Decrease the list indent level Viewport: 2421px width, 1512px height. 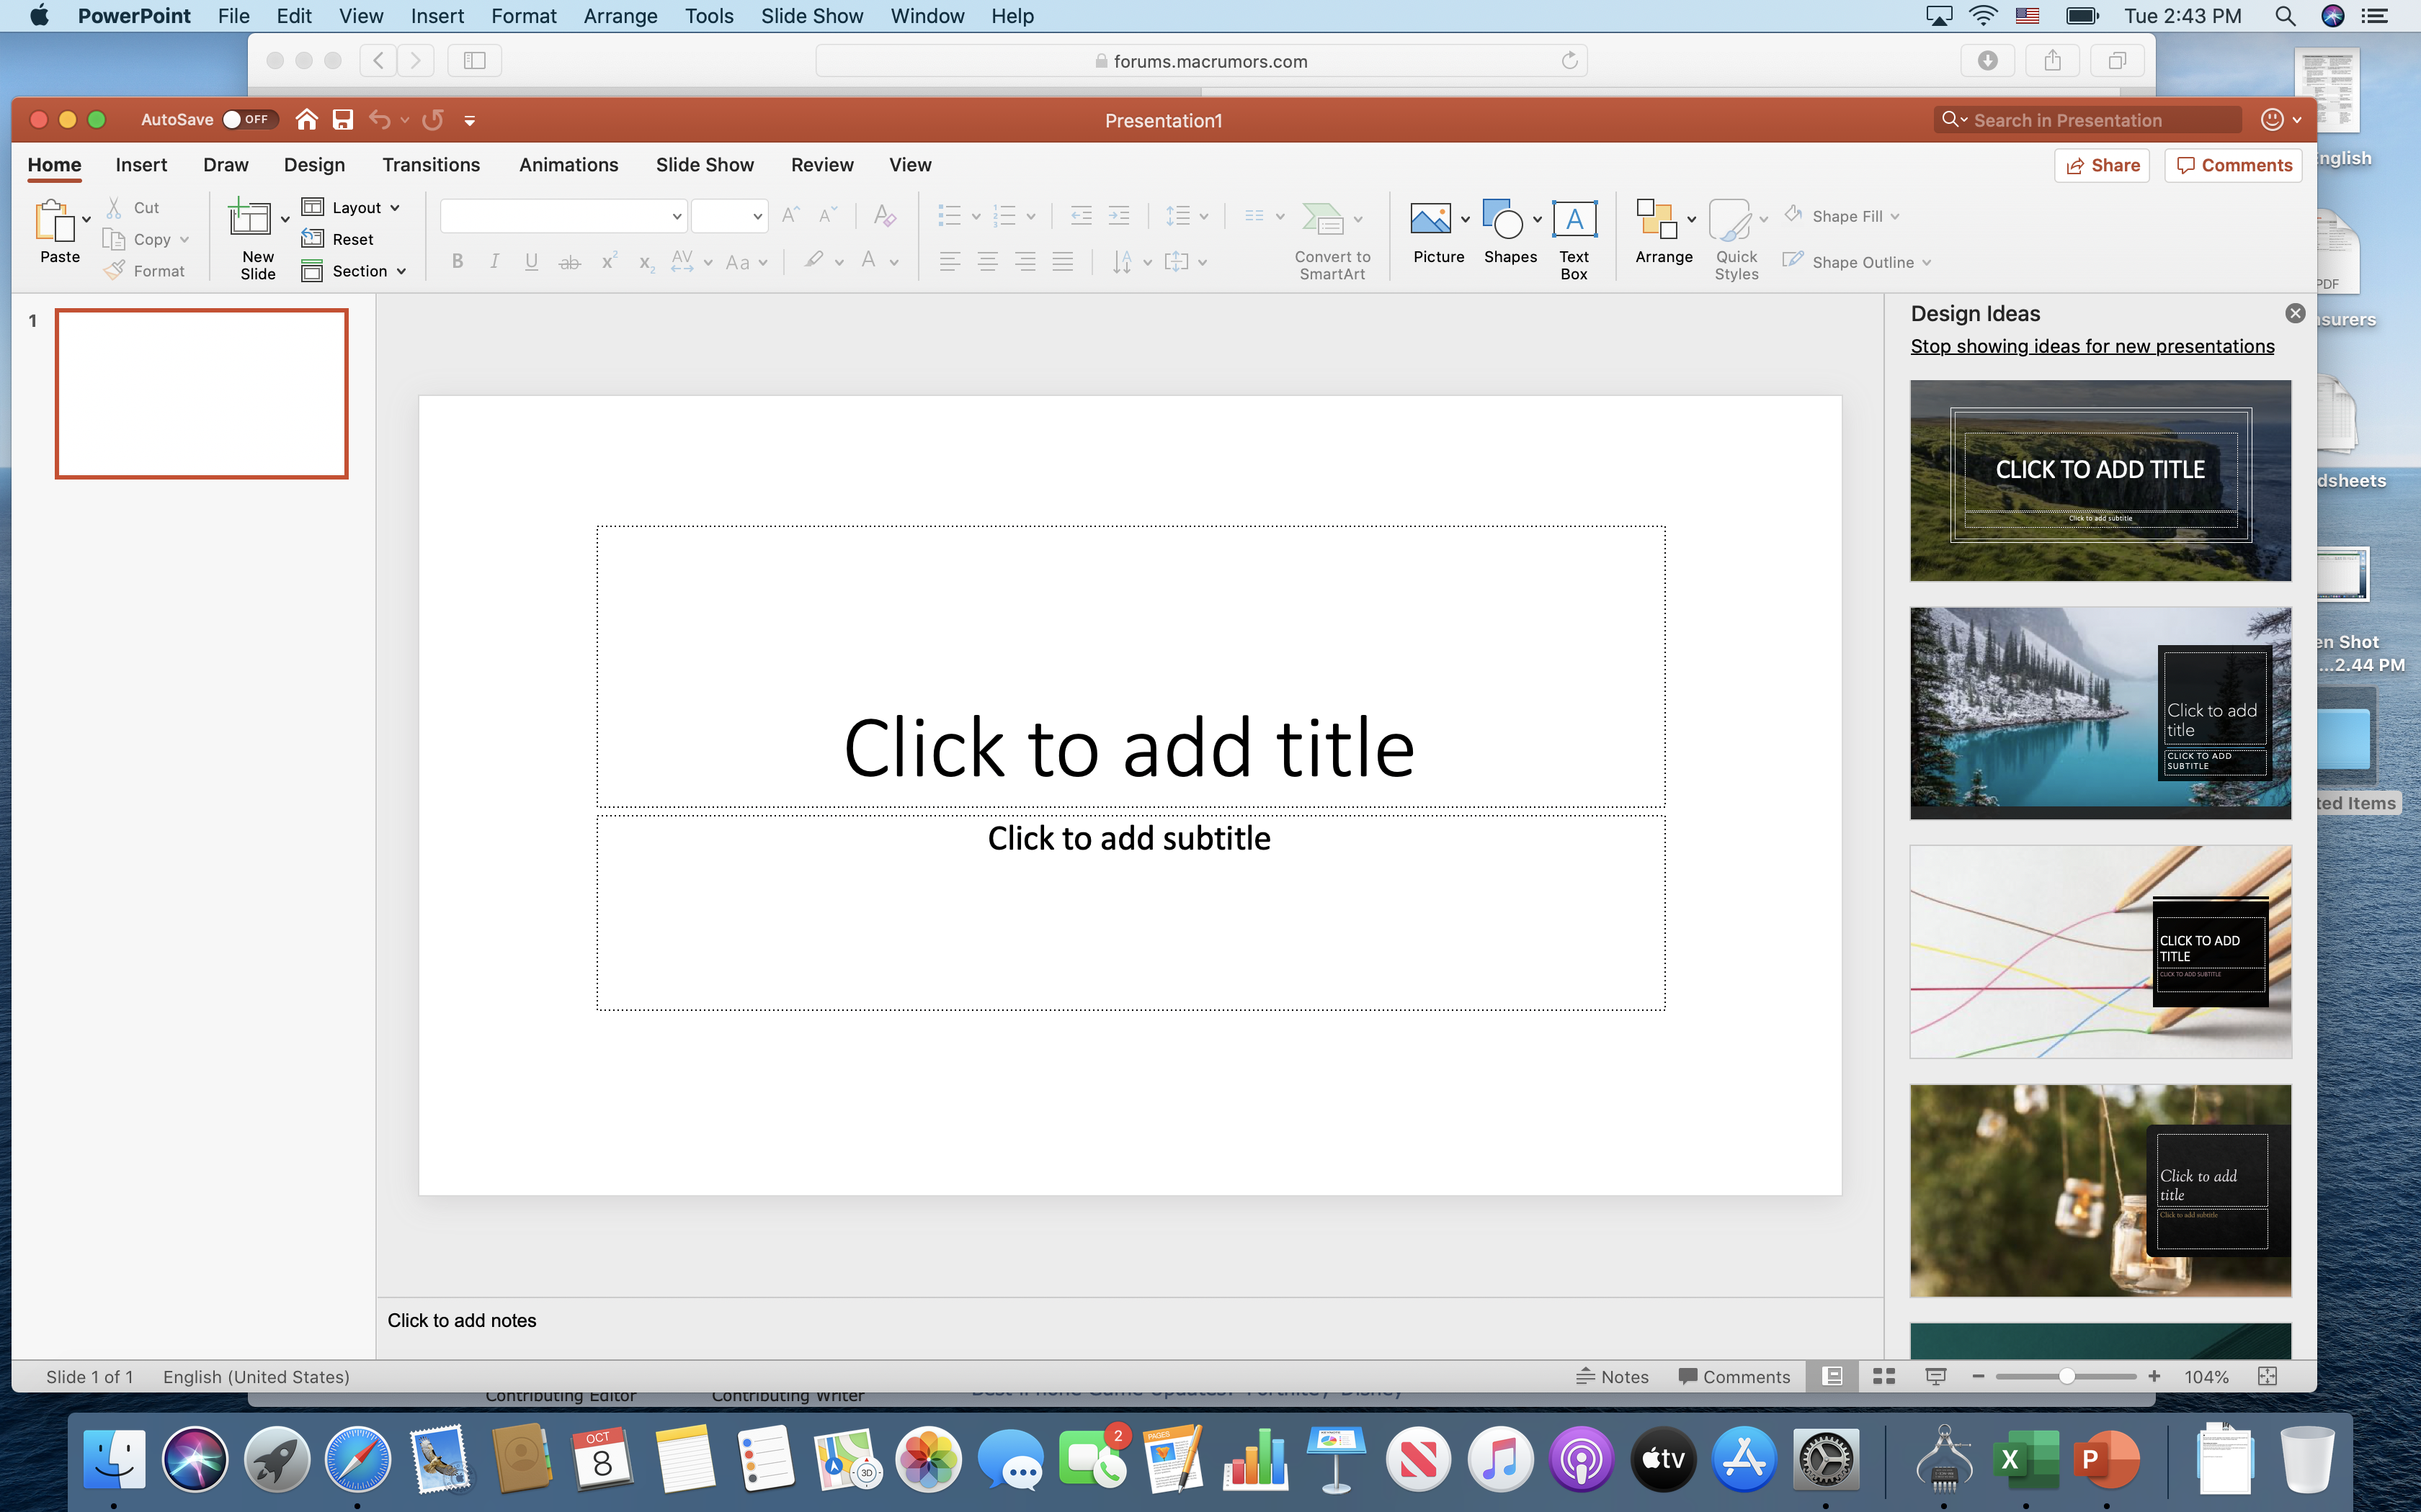tap(1081, 215)
